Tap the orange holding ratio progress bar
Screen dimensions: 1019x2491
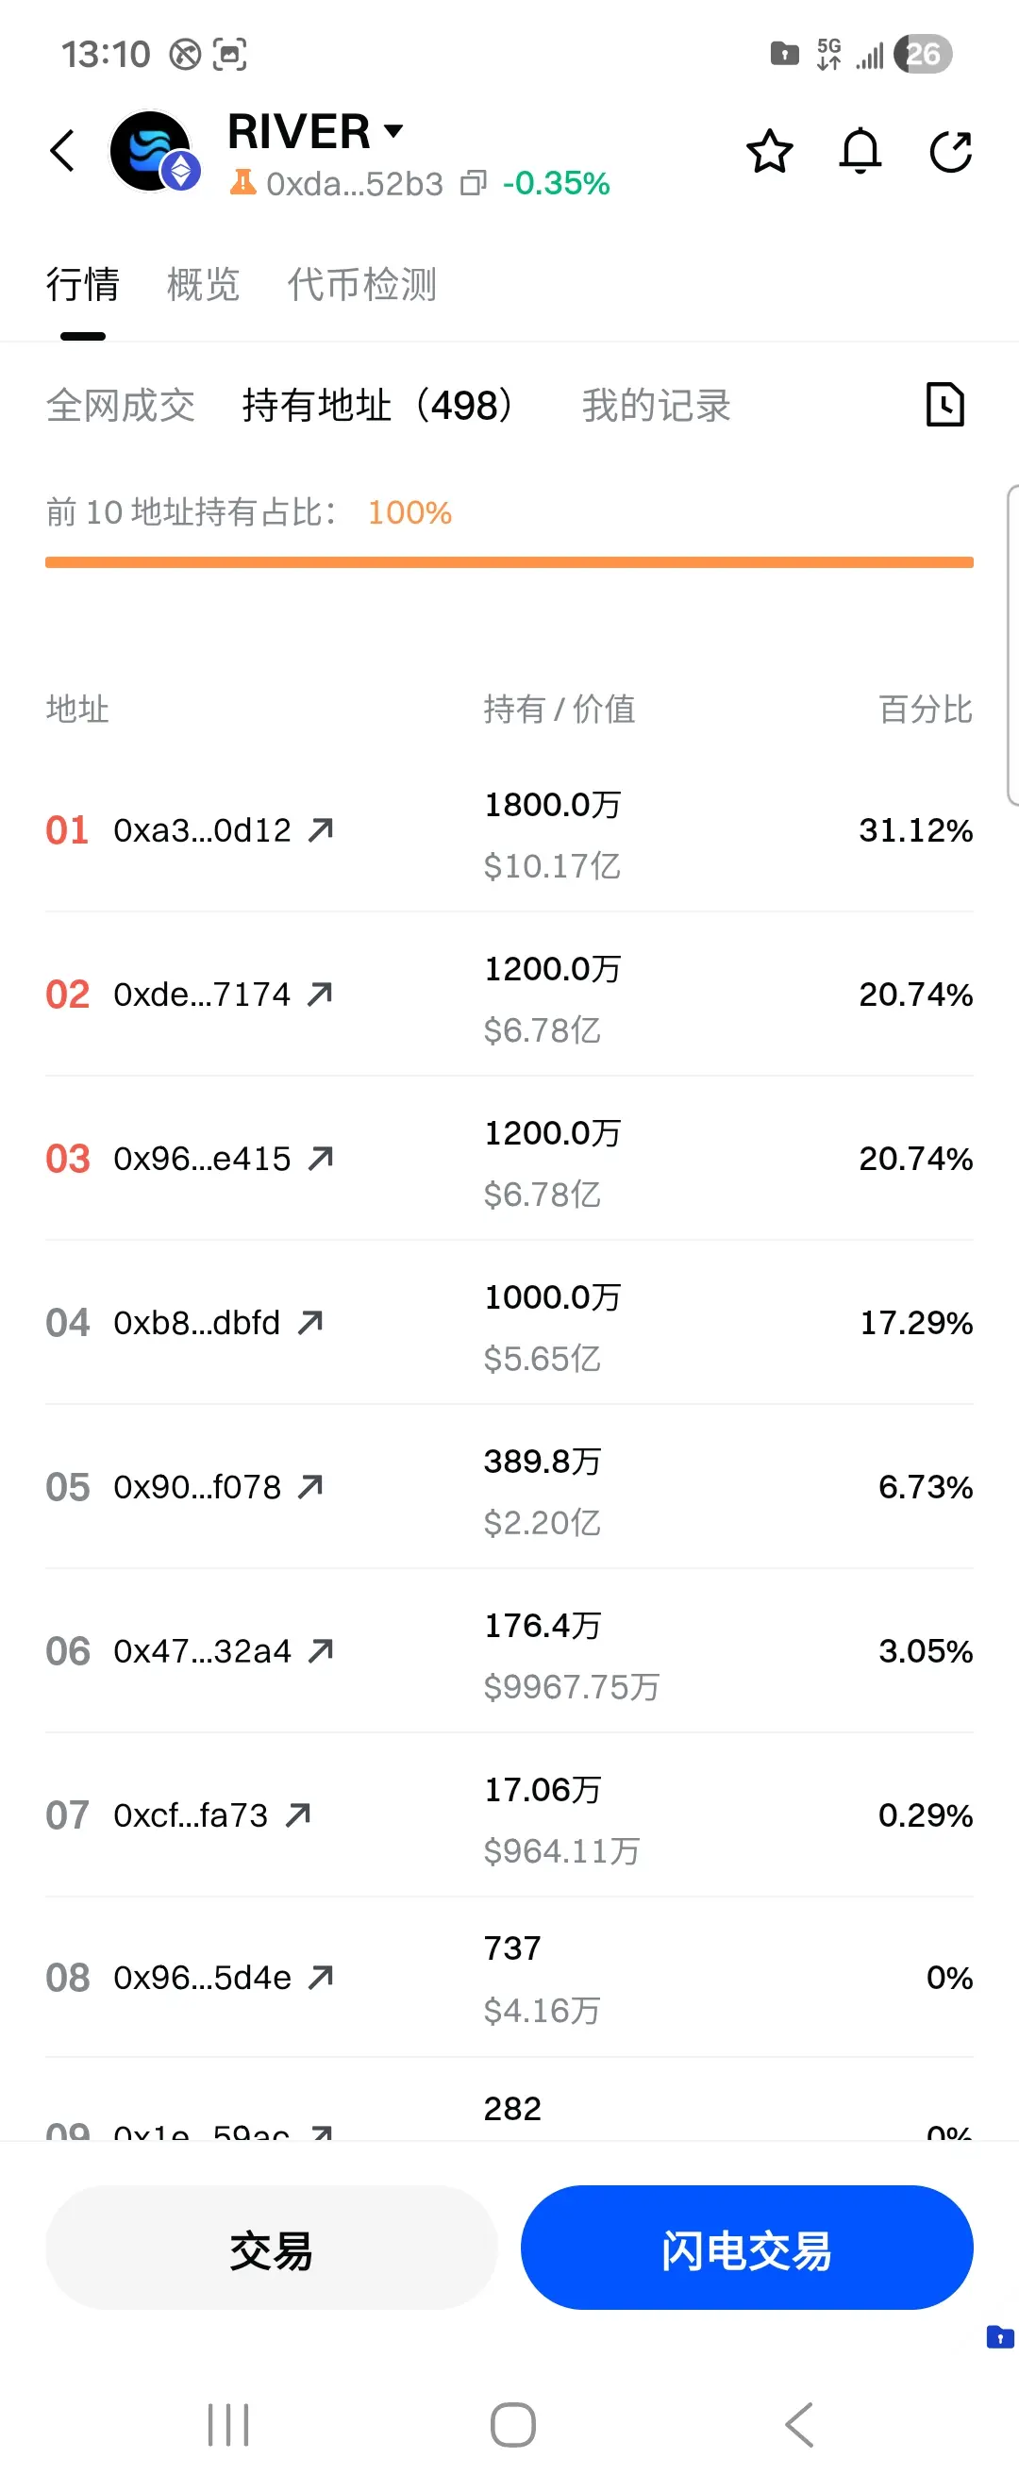[509, 561]
